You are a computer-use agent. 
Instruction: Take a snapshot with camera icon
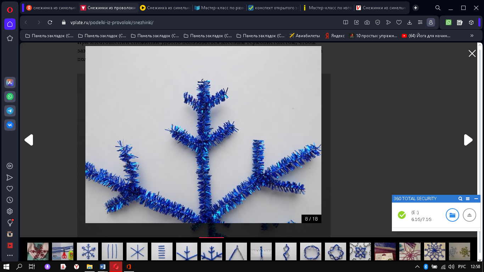pyautogui.click(x=367, y=22)
